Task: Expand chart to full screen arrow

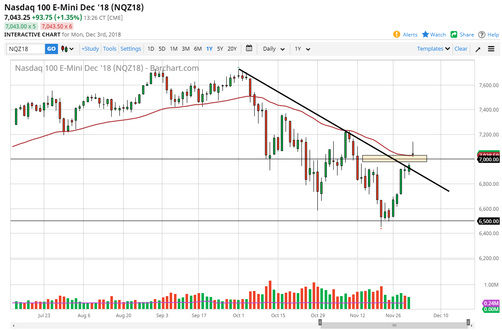Action: (x=478, y=49)
